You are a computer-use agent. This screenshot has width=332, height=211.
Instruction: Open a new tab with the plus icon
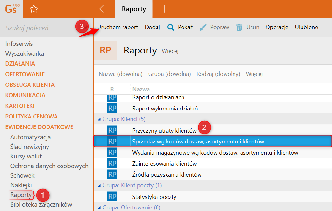[164, 9]
